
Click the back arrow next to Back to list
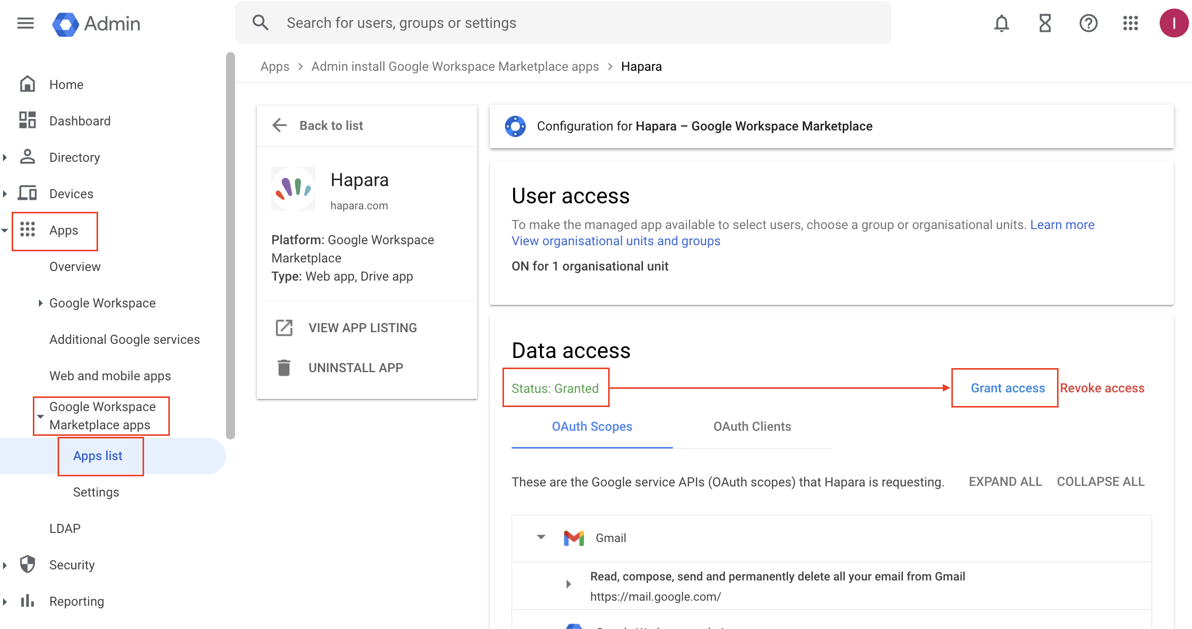coord(280,125)
